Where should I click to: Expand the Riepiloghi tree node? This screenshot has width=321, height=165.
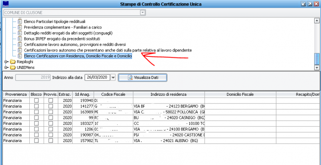point(6,62)
